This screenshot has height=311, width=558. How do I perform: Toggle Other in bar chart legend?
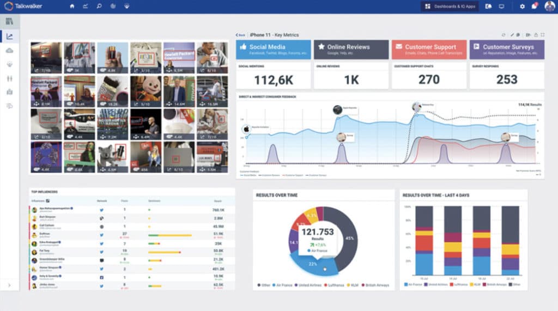[x=514, y=284]
